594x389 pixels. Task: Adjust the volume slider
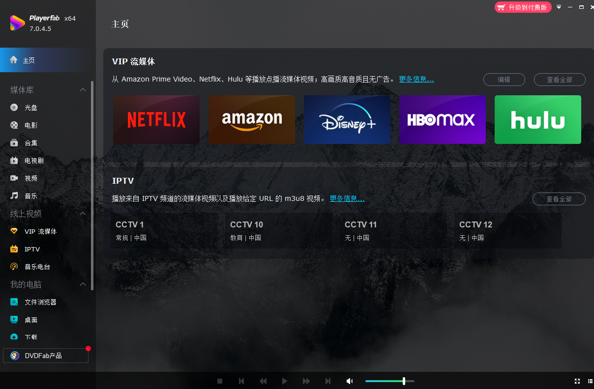403,381
